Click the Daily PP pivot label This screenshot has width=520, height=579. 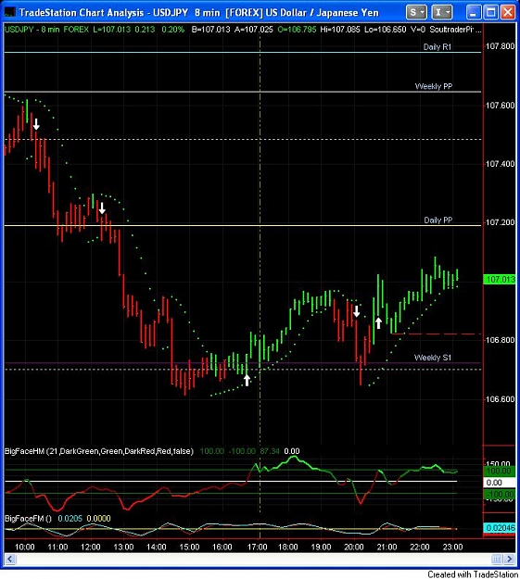point(438,220)
